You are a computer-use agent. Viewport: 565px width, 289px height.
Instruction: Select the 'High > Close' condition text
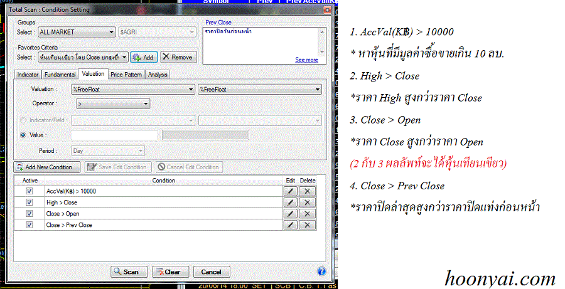coord(62,202)
